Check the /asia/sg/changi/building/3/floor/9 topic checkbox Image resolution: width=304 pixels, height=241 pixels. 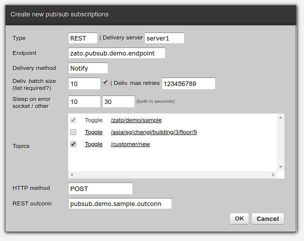tap(73, 132)
